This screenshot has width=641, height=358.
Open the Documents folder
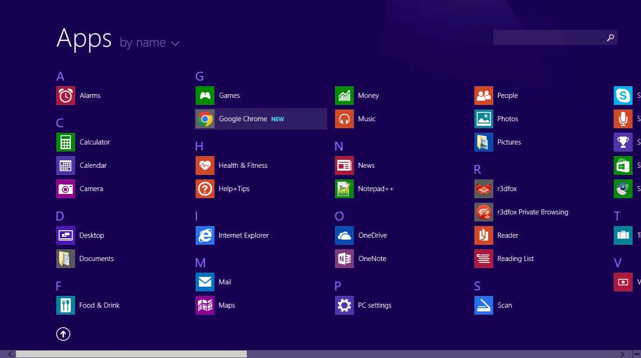pyautogui.click(x=85, y=259)
